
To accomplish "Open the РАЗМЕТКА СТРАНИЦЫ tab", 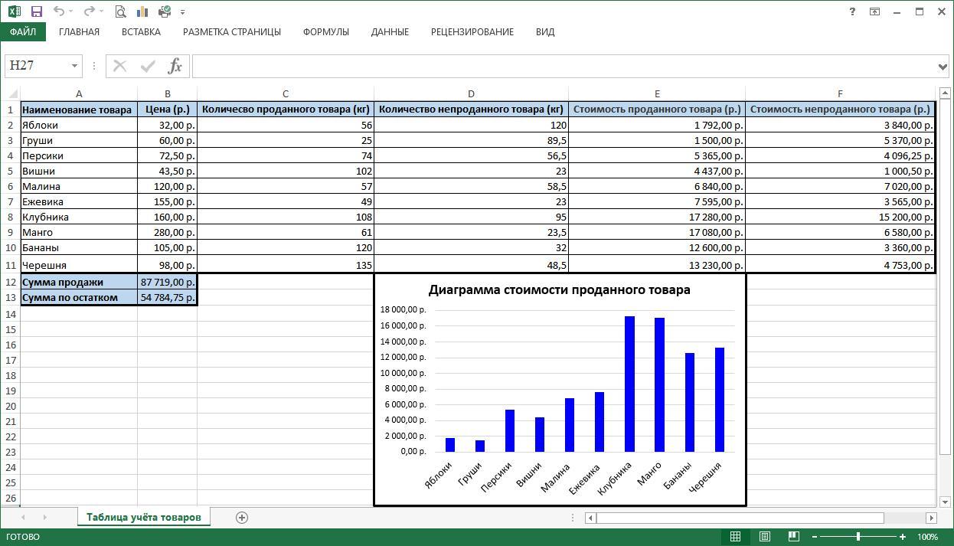I will click(x=232, y=32).
